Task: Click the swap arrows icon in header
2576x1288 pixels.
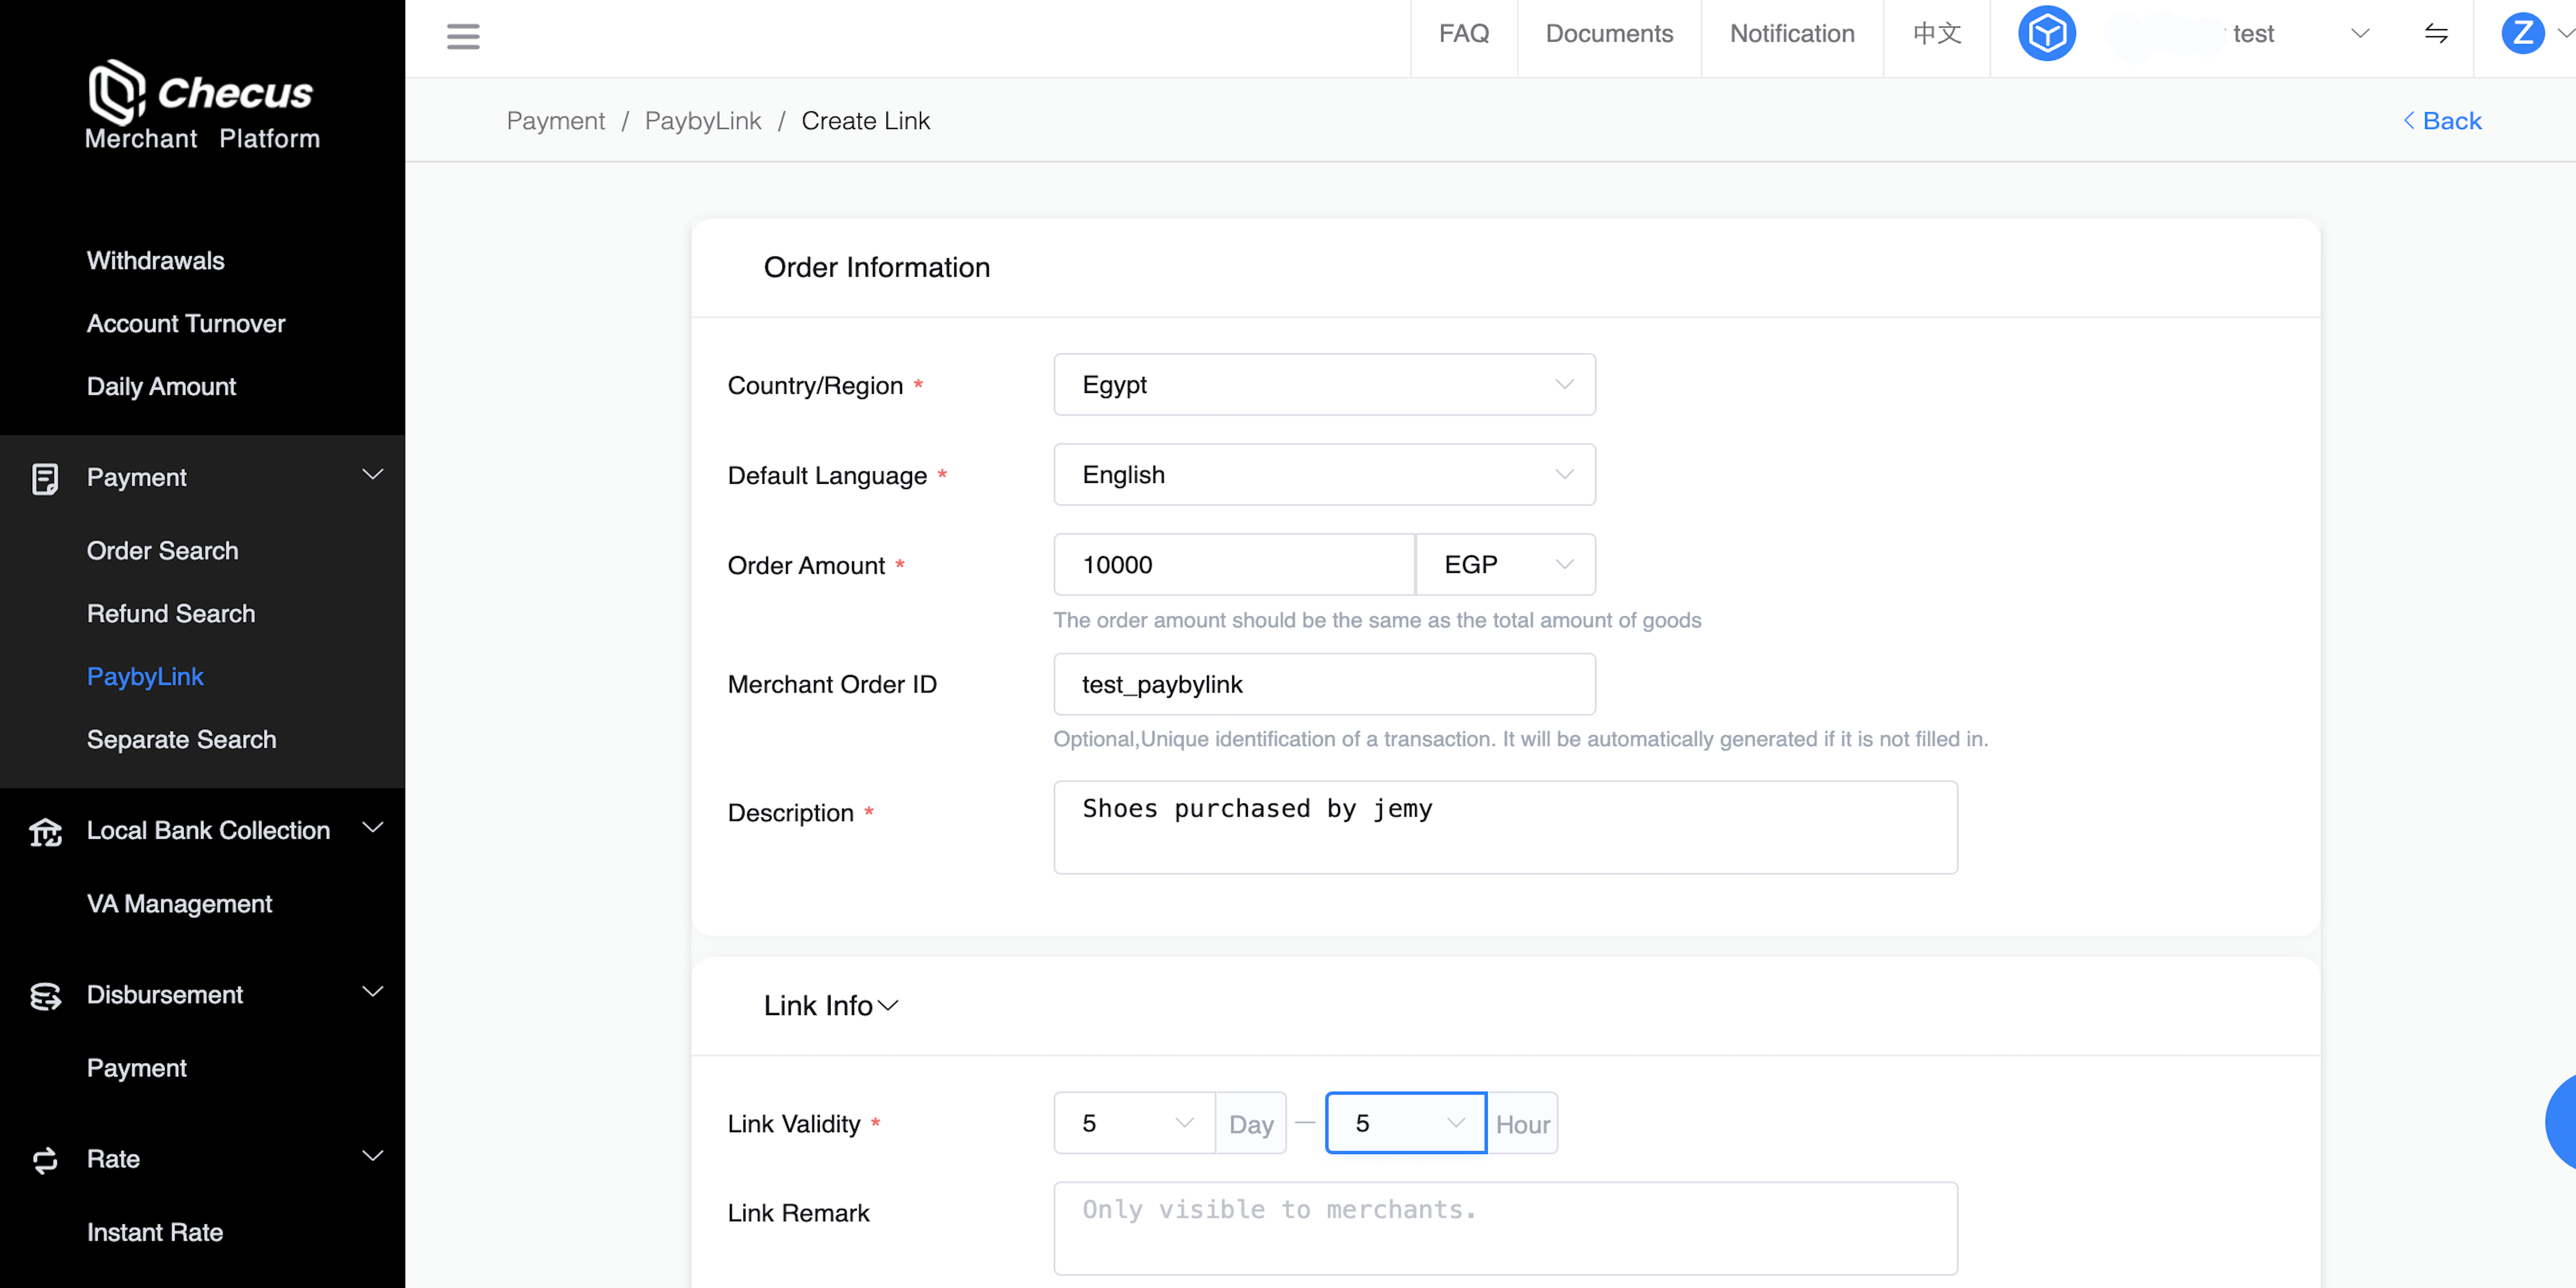Action: click(x=2436, y=34)
